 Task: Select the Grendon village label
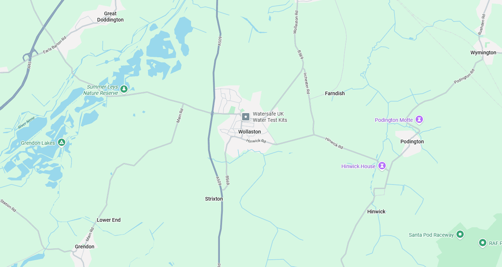coord(85,247)
